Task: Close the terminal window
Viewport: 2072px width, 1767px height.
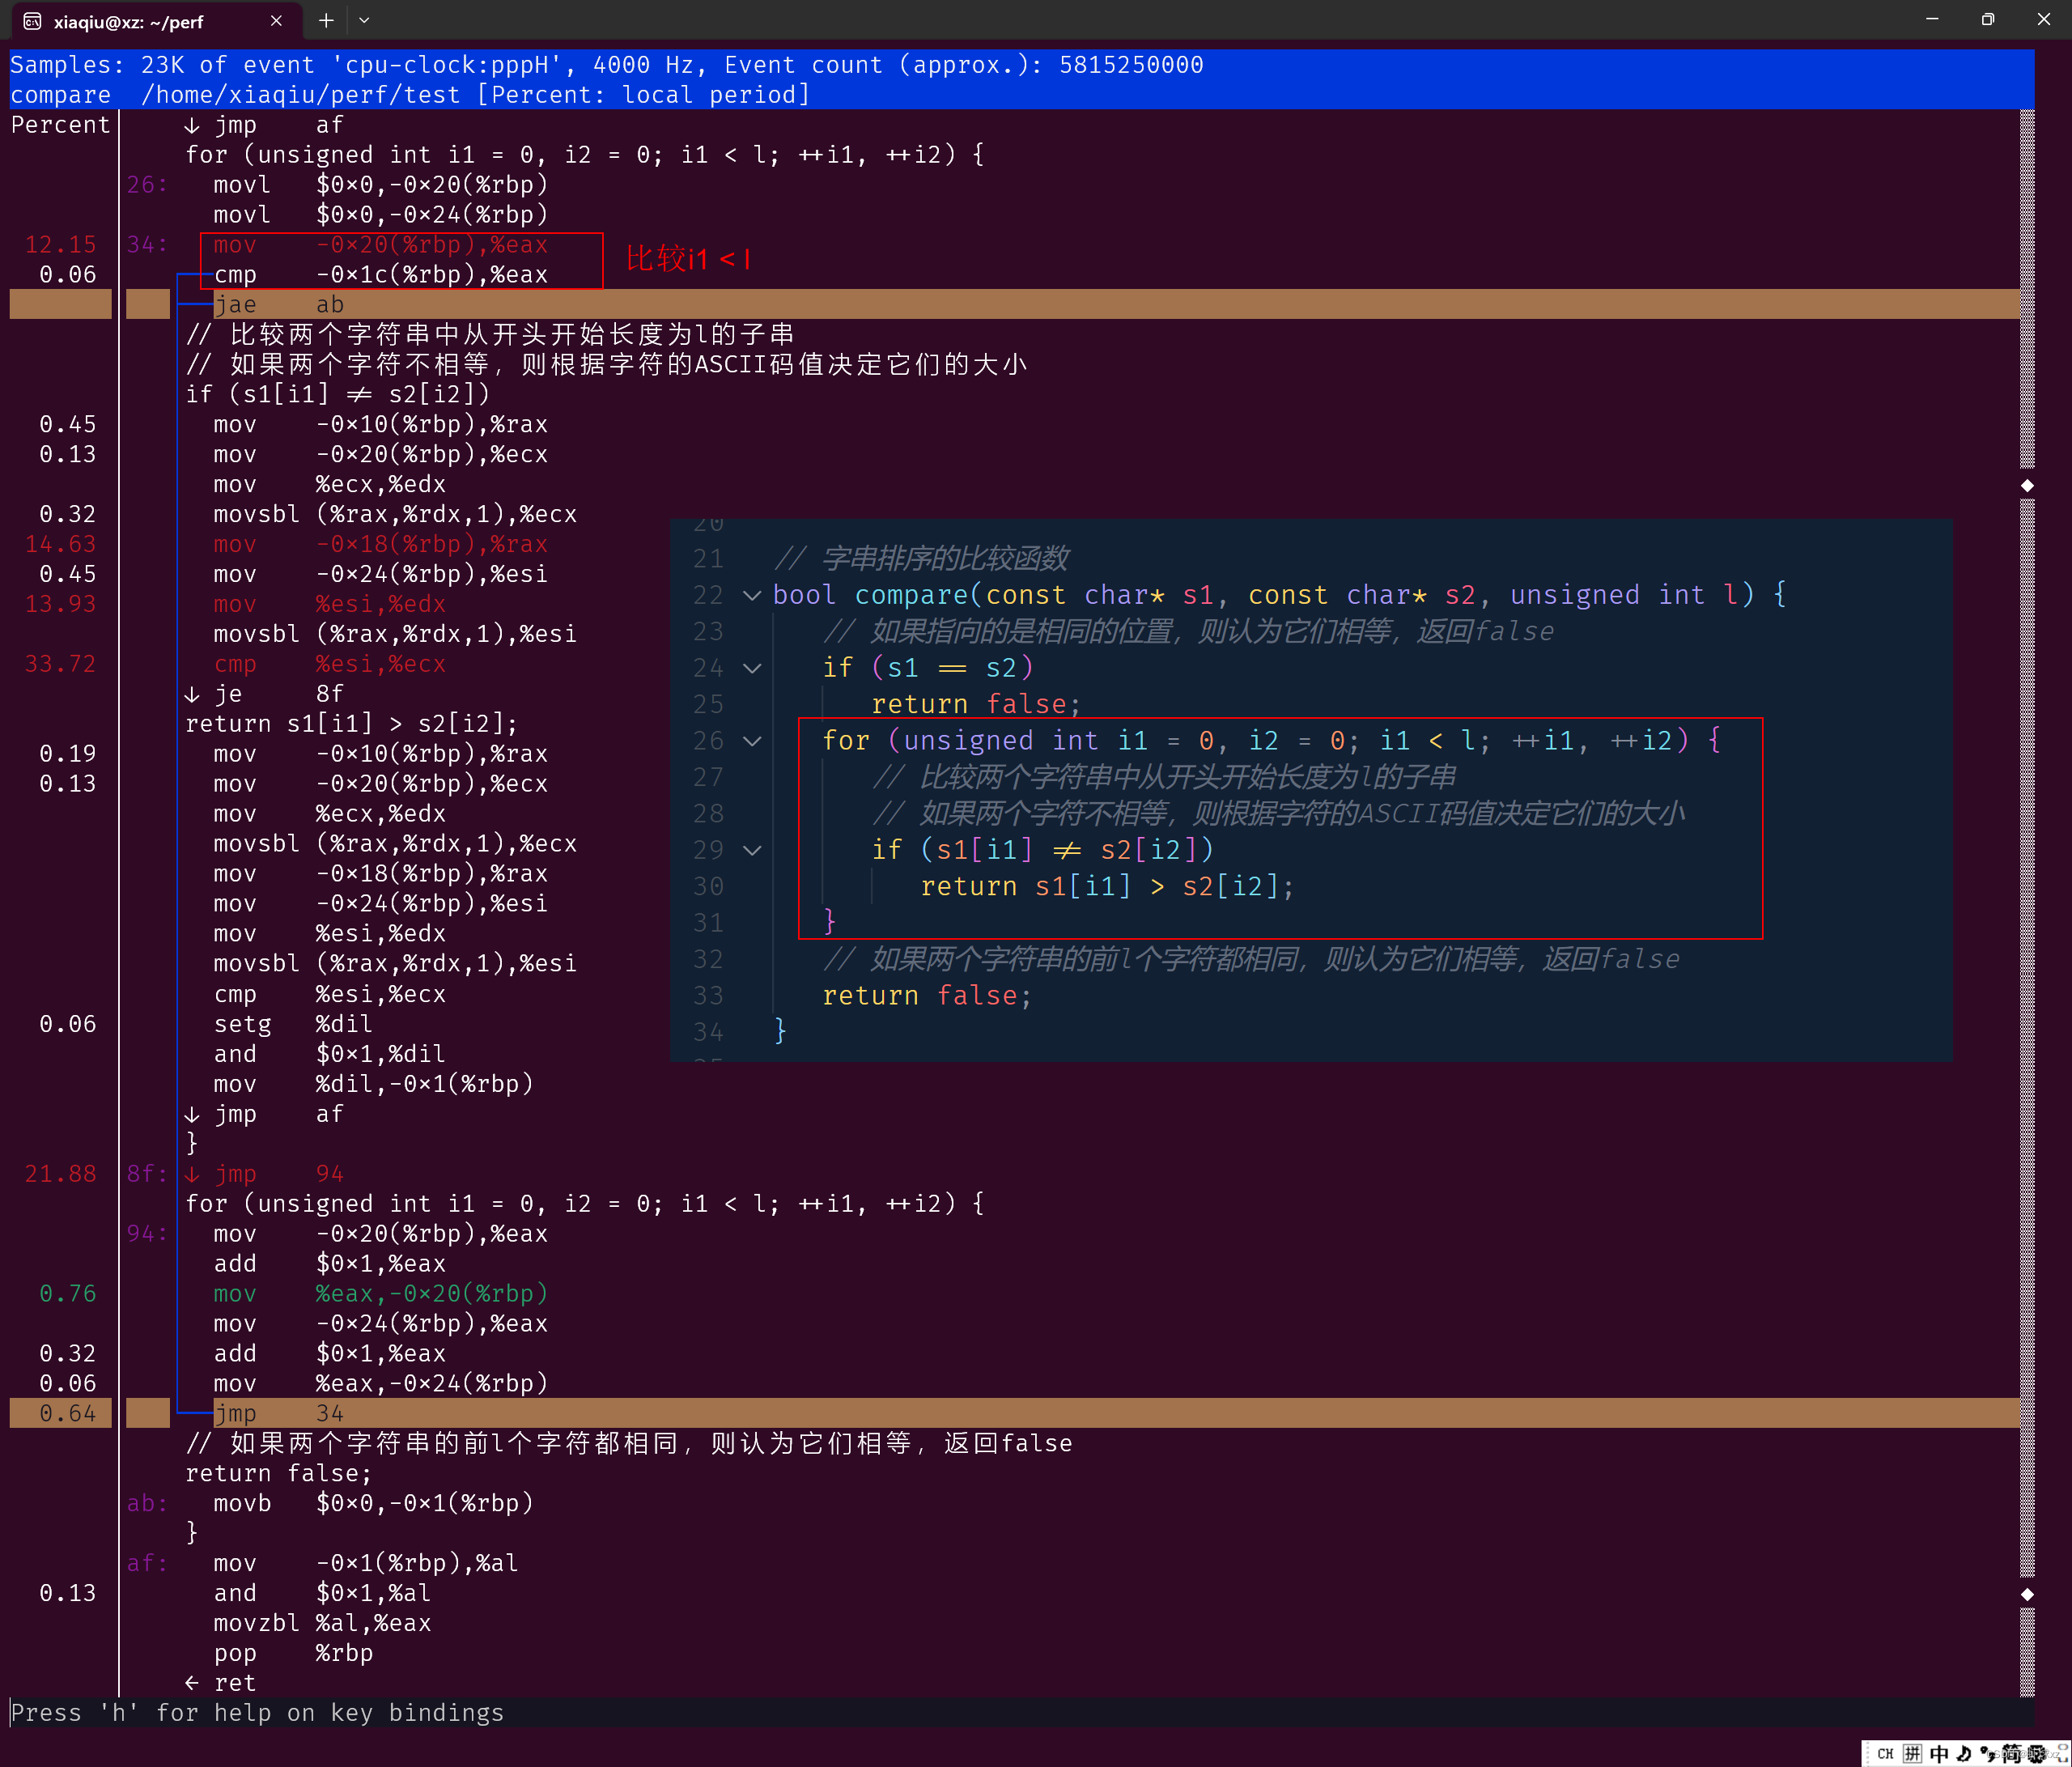Action: 2043,19
